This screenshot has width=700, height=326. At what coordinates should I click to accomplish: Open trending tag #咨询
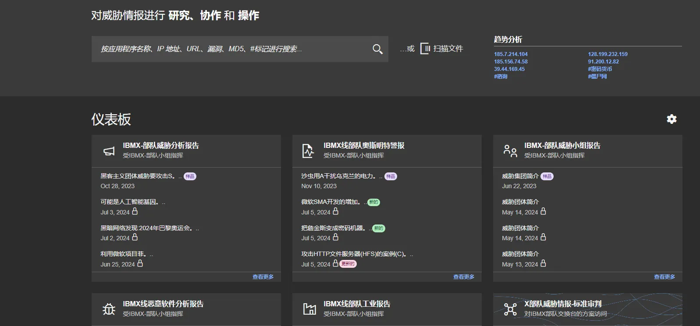(501, 77)
